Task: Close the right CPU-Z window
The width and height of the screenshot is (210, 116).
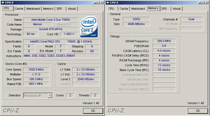Action: coord(207,2)
